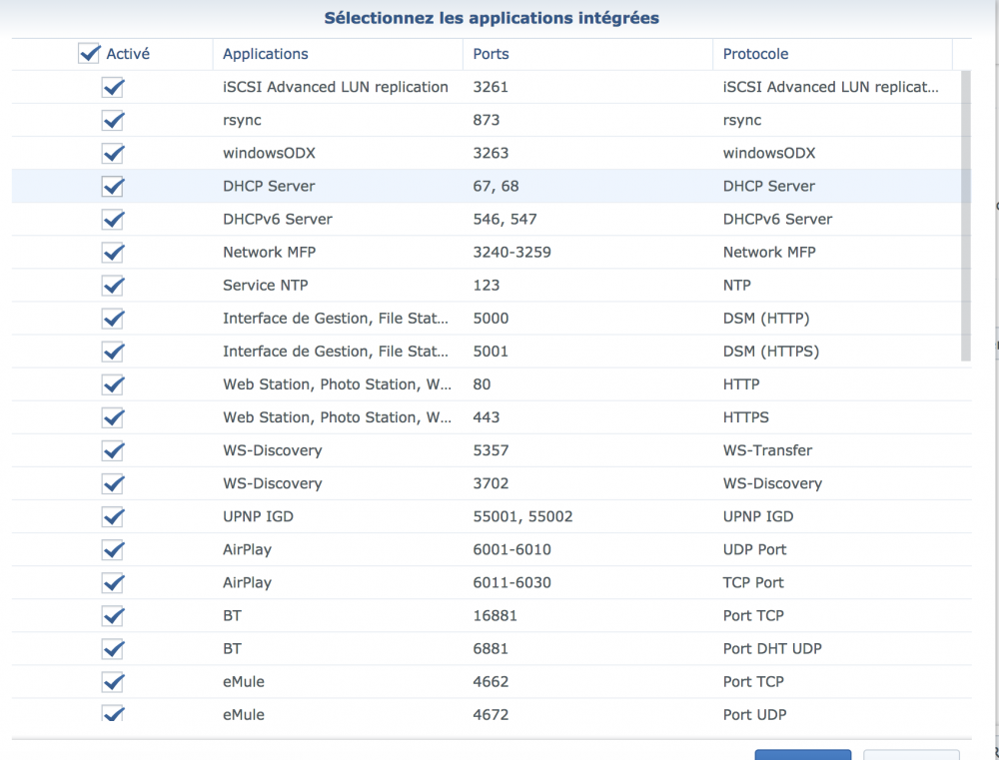The width and height of the screenshot is (999, 760).
Task: Uncheck the DHCPv6 Server checkbox
Action: click(x=113, y=220)
